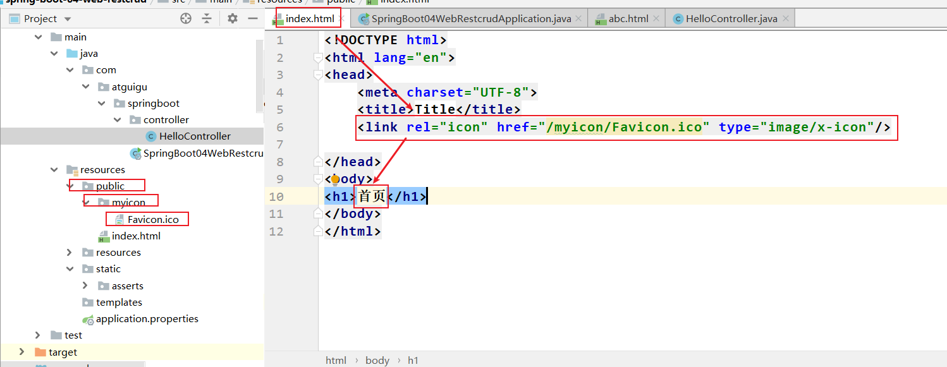Image resolution: width=947 pixels, height=367 pixels.
Task: Close the SpringBoot04WebRestcrudApplication.java tab
Action: (x=578, y=19)
